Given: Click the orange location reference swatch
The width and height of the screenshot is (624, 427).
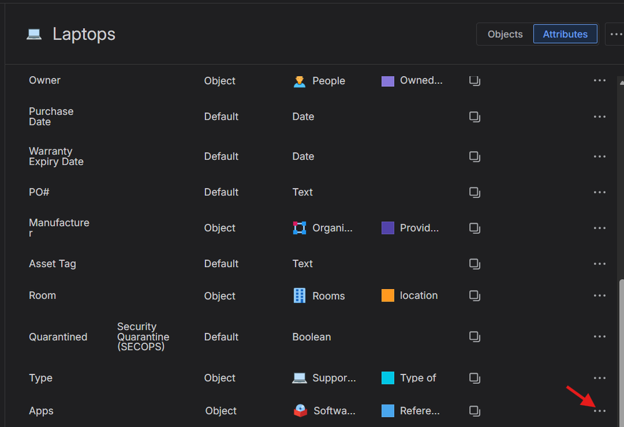Looking at the screenshot, I should [389, 295].
